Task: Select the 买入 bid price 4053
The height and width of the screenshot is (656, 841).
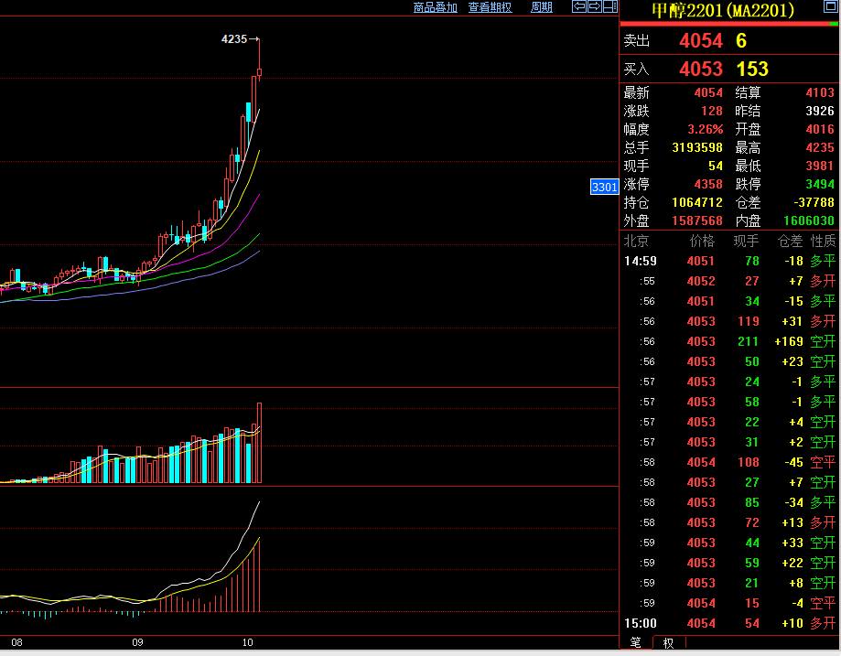Action: tap(700, 70)
